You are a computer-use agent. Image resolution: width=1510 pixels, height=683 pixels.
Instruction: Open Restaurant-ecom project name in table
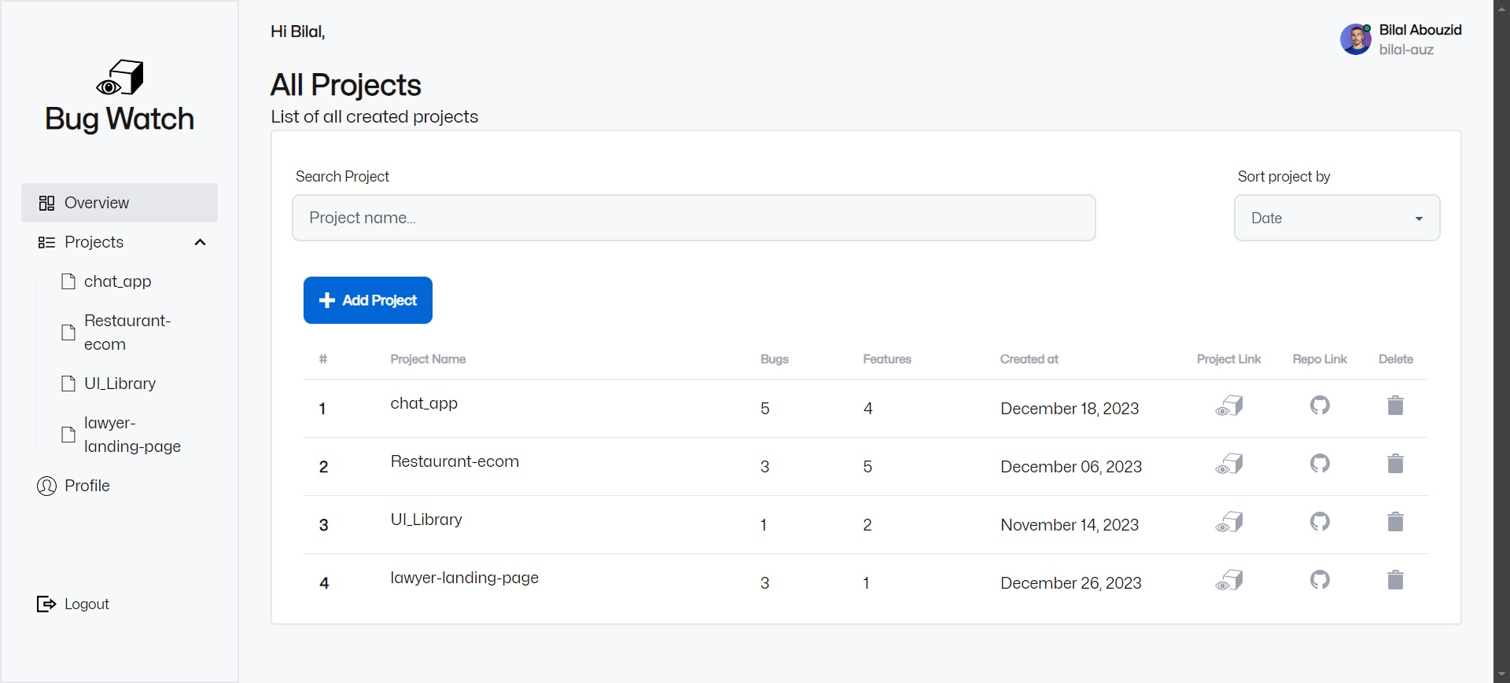coord(455,461)
